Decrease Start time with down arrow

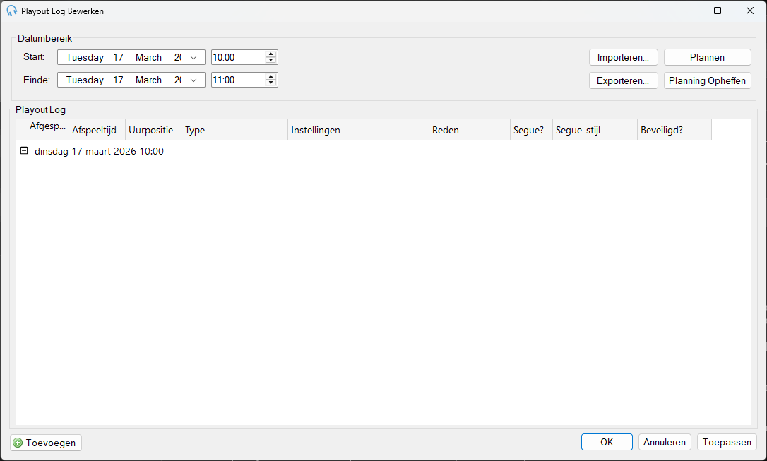click(271, 60)
